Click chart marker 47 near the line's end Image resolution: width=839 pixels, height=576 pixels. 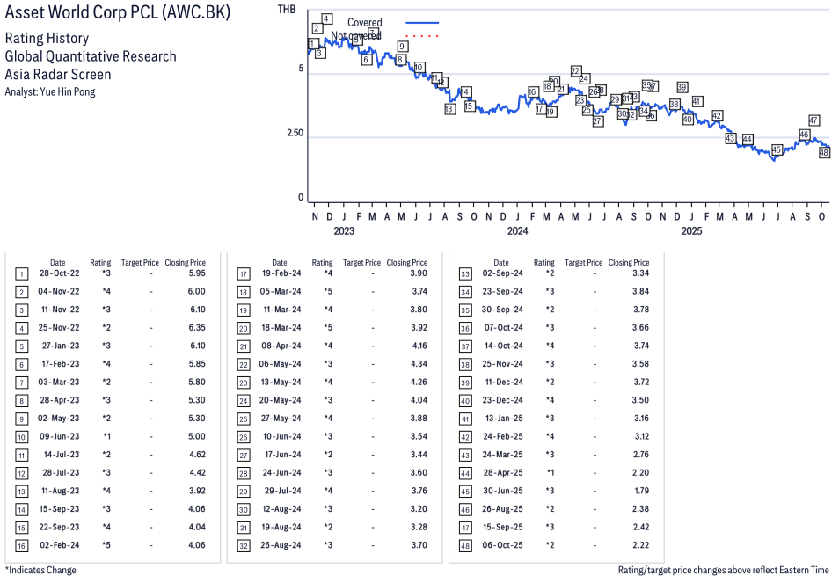[813, 120]
